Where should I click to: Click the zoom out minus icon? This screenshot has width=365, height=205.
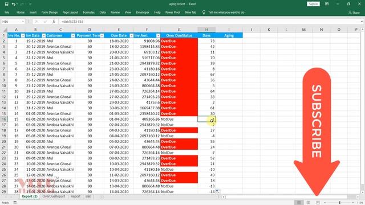[325, 203]
